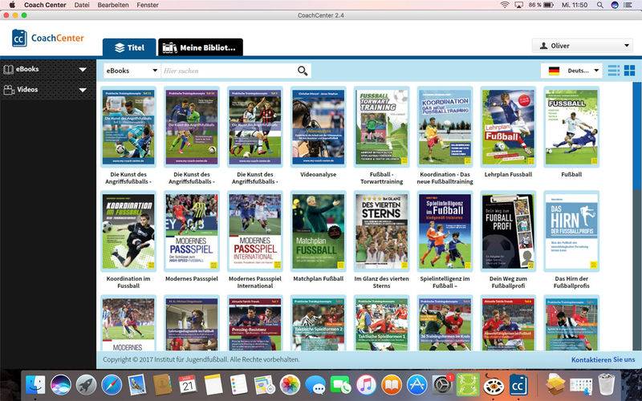Screen dimensions: 642x401
Task: Open the Lehrplan Fussball book cover
Action: (508, 127)
